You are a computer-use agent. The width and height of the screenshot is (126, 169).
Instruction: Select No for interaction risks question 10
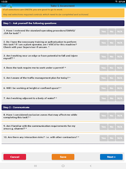tap(112, 138)
